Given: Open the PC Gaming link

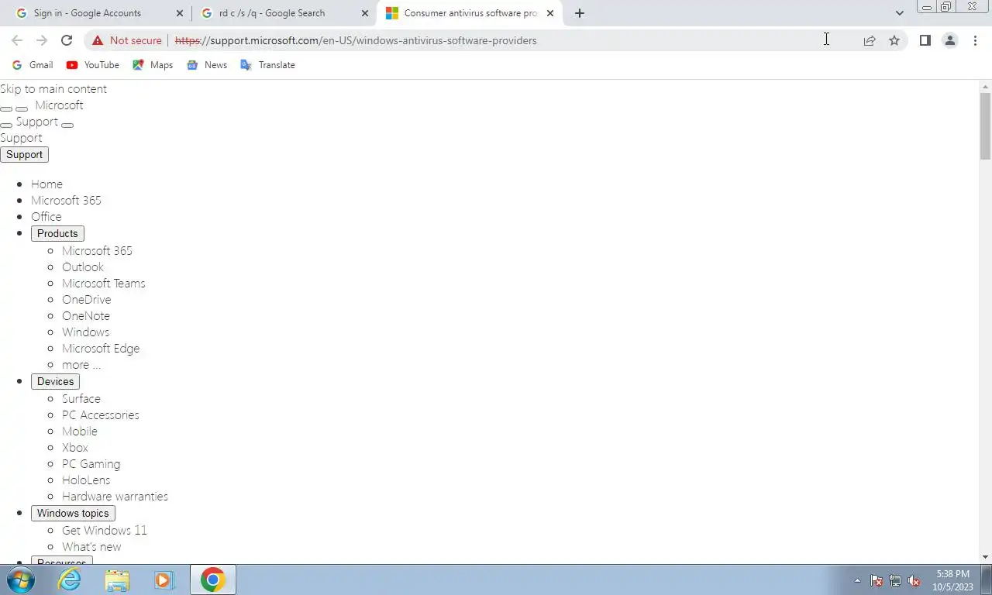Looking at the screenshot, I should coord(91,464).
